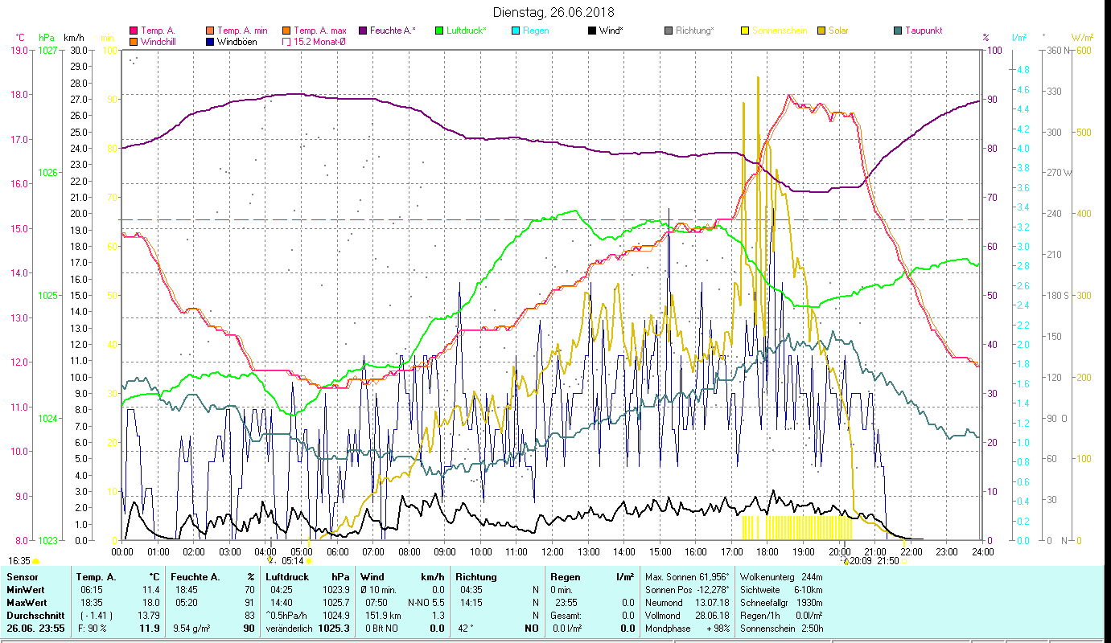Select the pressure value '1024.9'
Image resolution: width=1111 pixels, height=643 pixels.
[335, 616]
